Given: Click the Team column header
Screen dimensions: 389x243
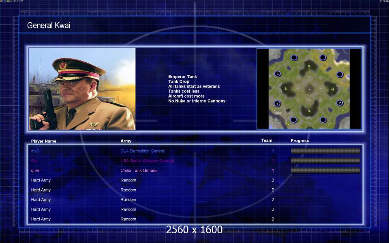Looking at the screenshot, I should pyautogui.click(x=267, y=141).
